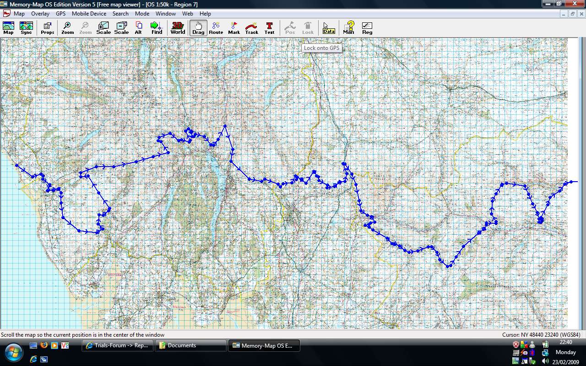Launch Firefox from Quick Launch
The width and height of the screenshot is (586, 366).
coord(44,345)
